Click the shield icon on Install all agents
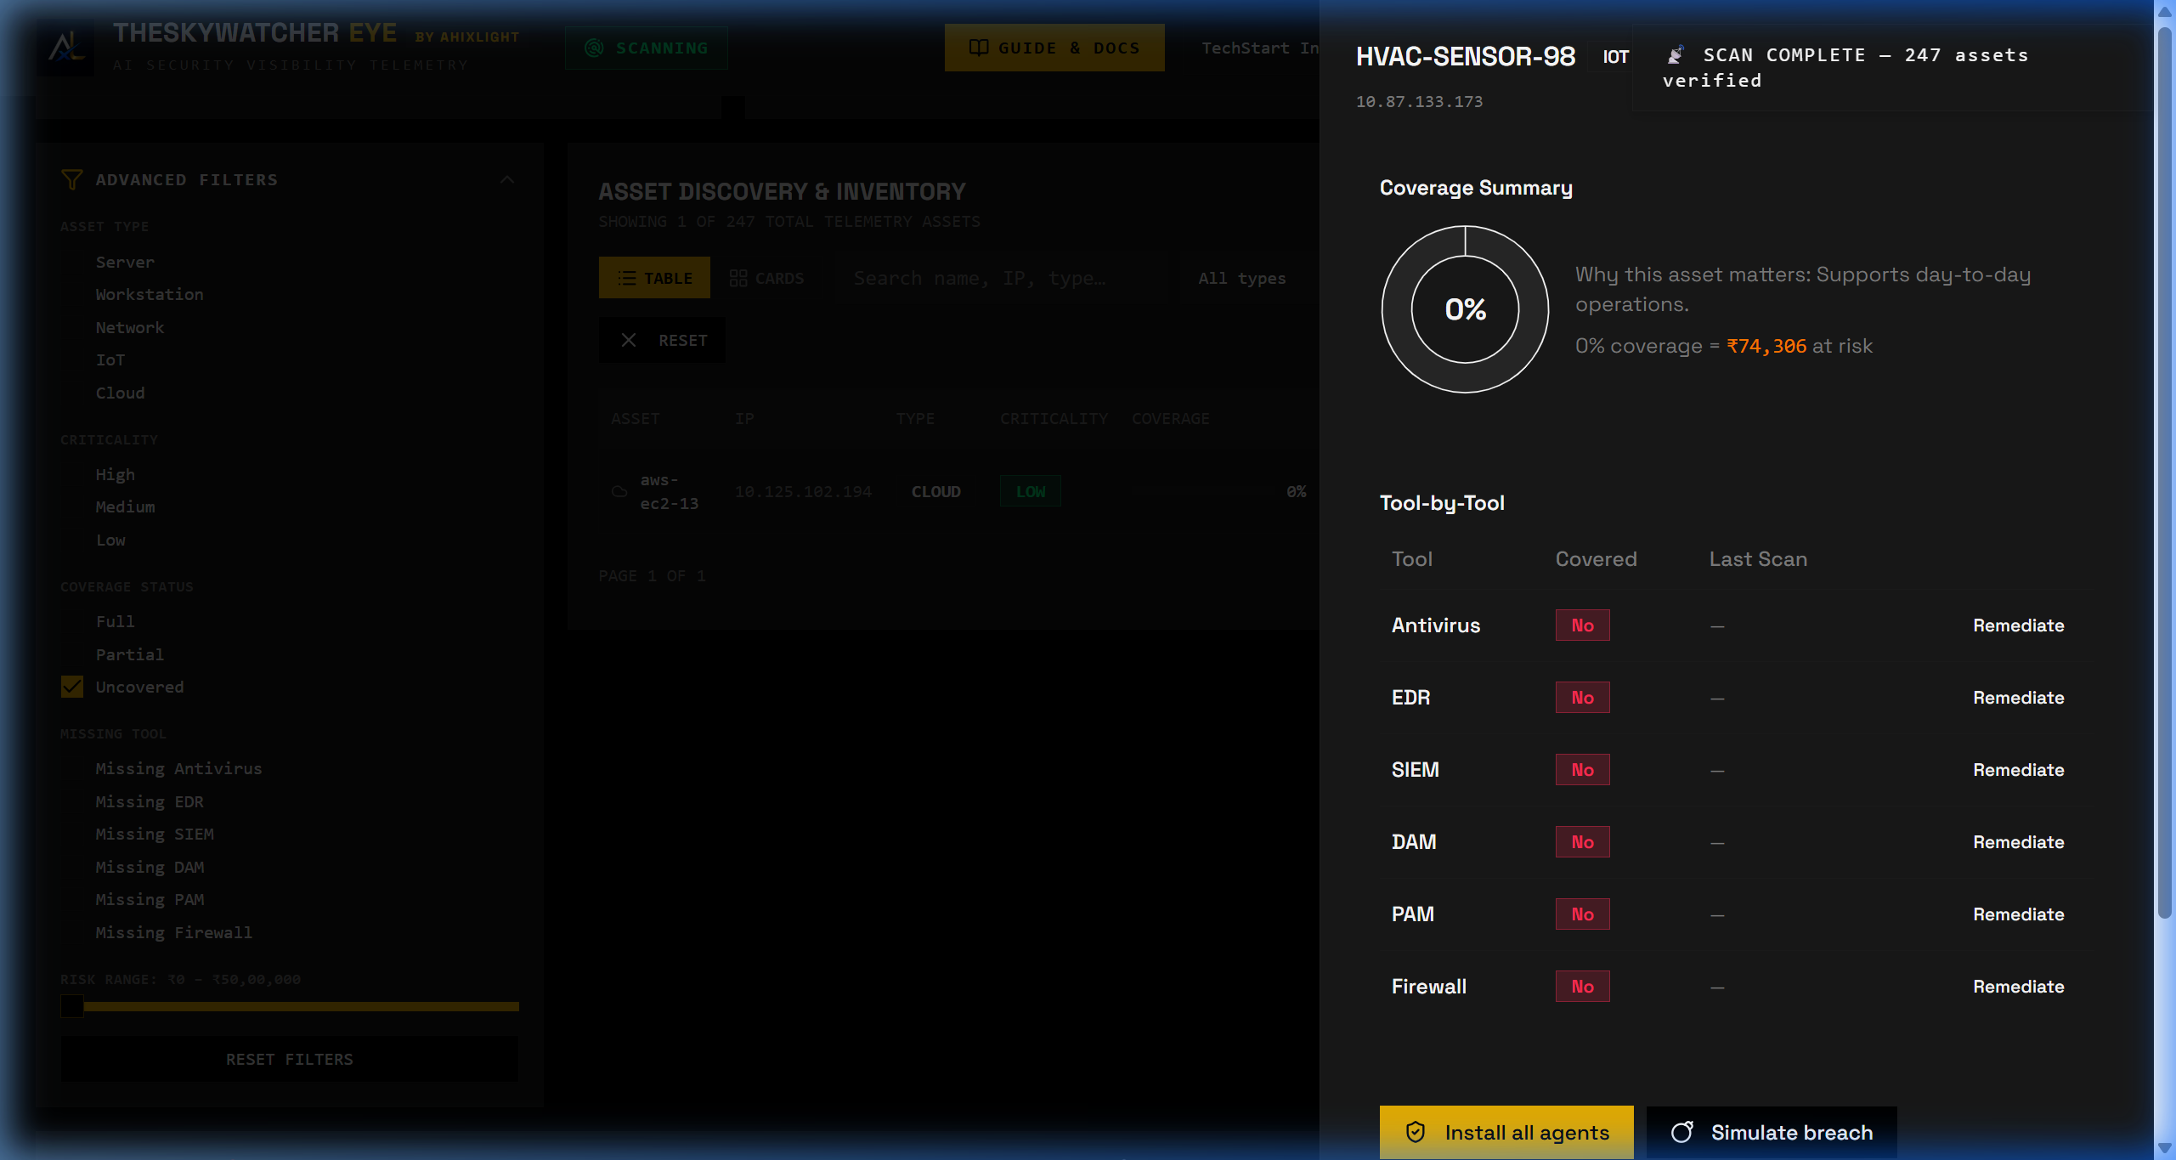This screenshot has height=1160, width=2176. pyautogui.click(x=1416, y=1132)
